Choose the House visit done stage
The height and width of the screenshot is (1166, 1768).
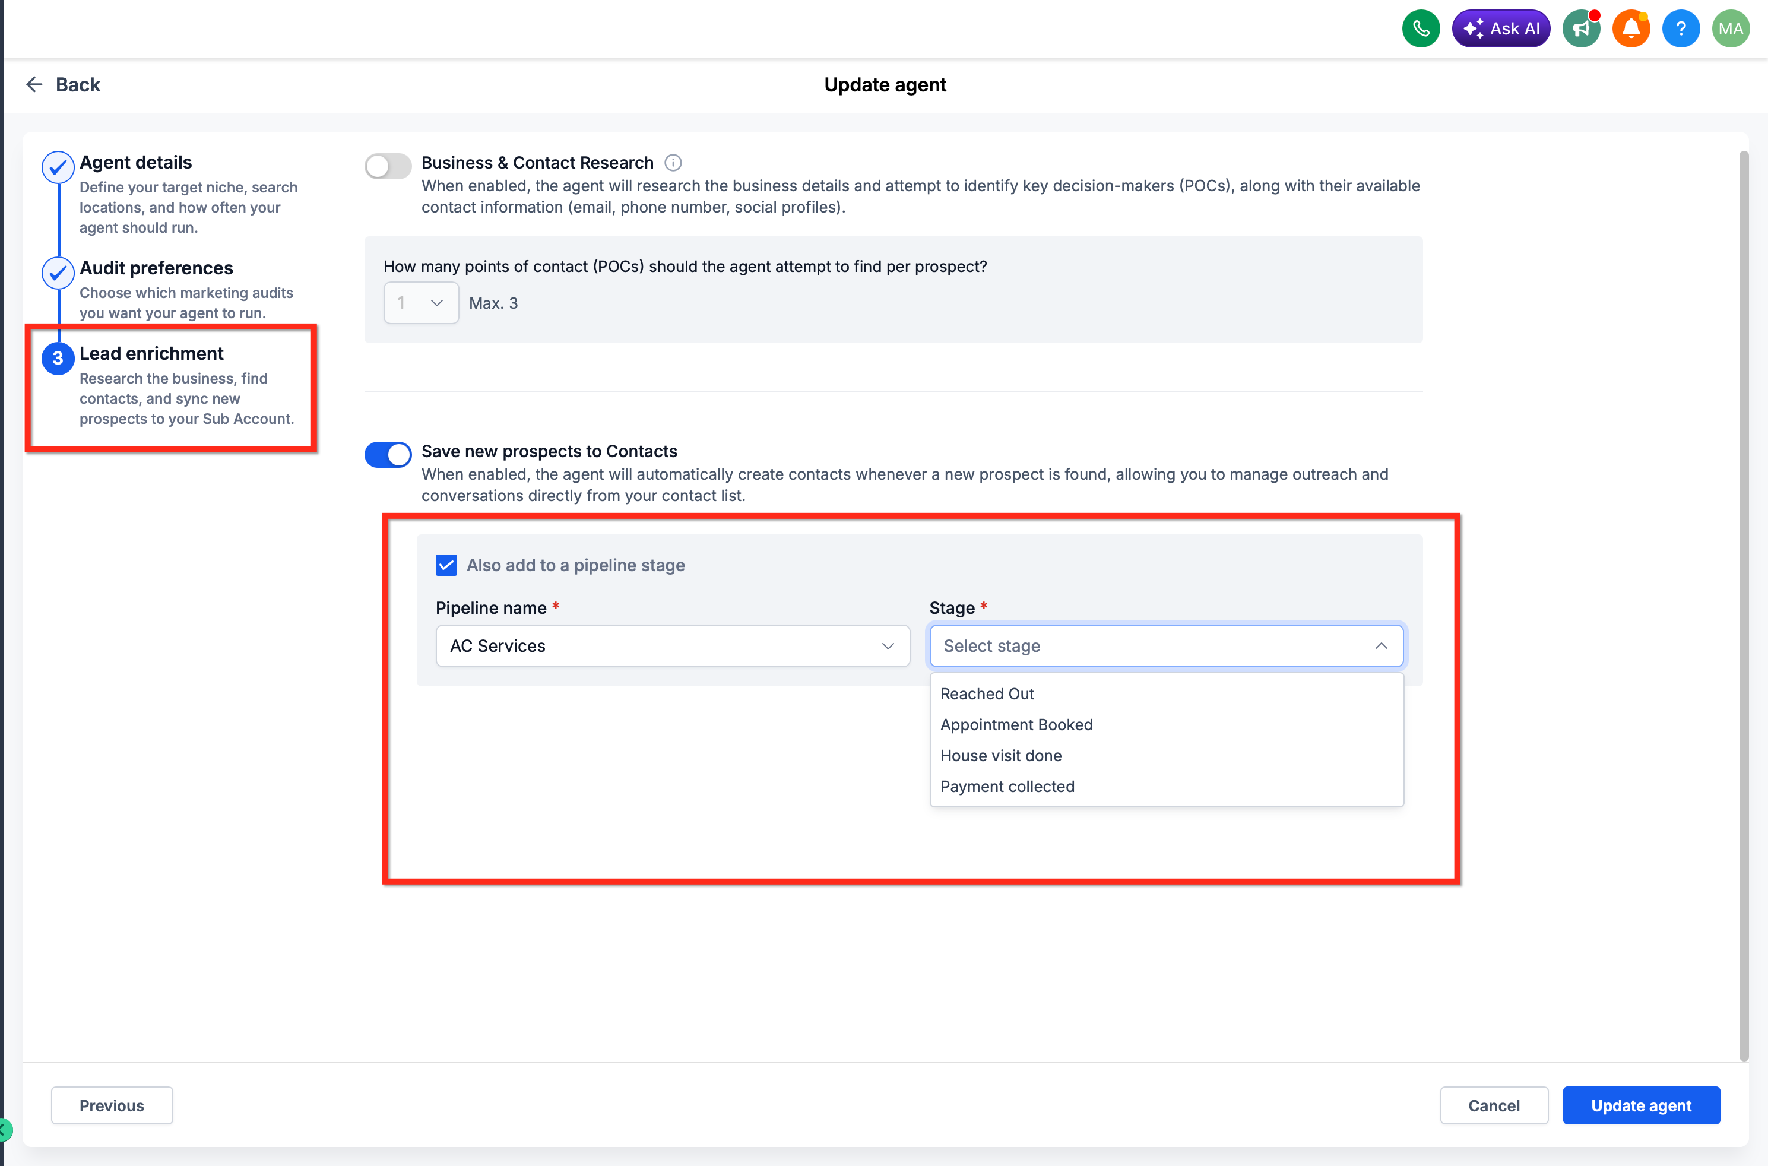1166,756
